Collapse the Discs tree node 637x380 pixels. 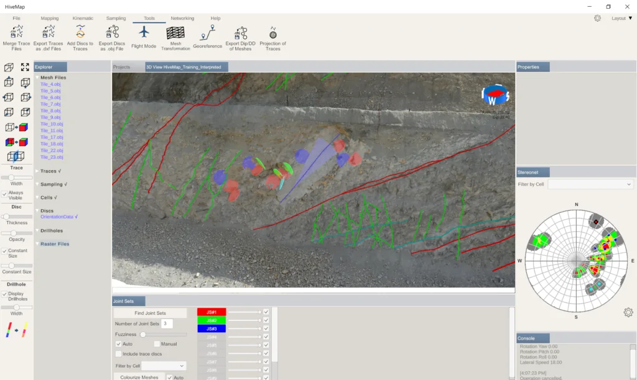pos(37,211)
